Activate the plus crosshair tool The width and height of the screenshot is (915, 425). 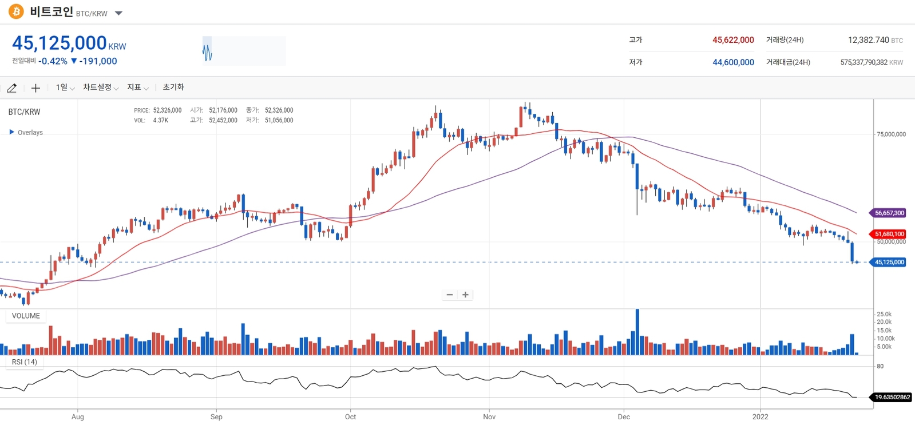pos(35,88)
